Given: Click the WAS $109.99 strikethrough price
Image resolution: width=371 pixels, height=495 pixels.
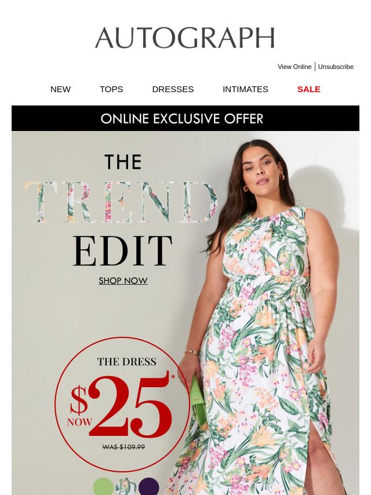Looking at the screenshot, I should coord(124,447).
